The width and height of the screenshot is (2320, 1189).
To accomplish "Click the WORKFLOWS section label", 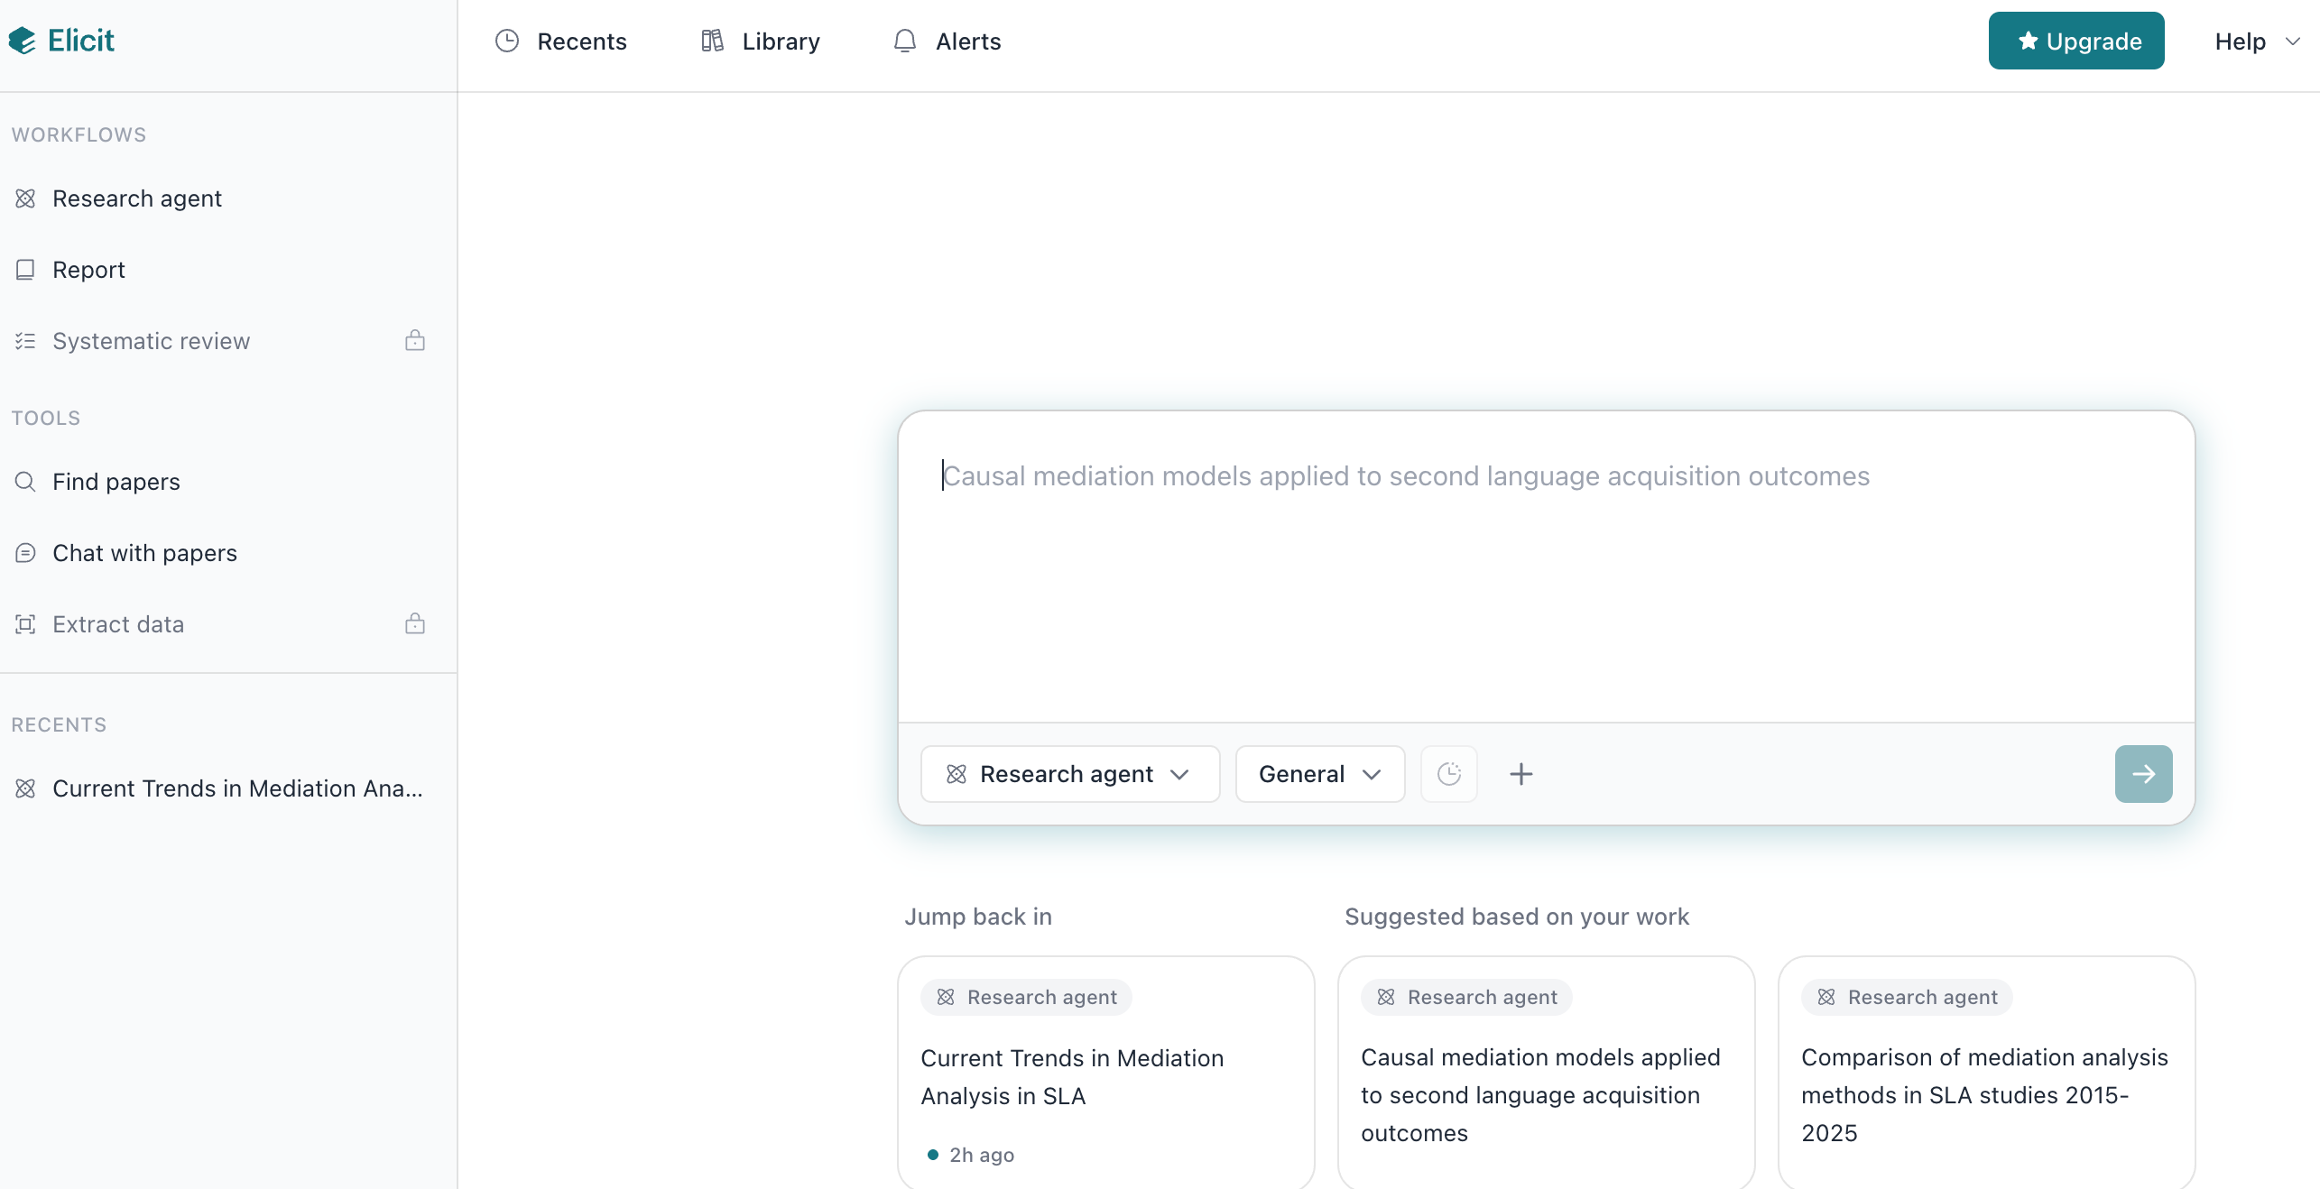I will point(79,134).
